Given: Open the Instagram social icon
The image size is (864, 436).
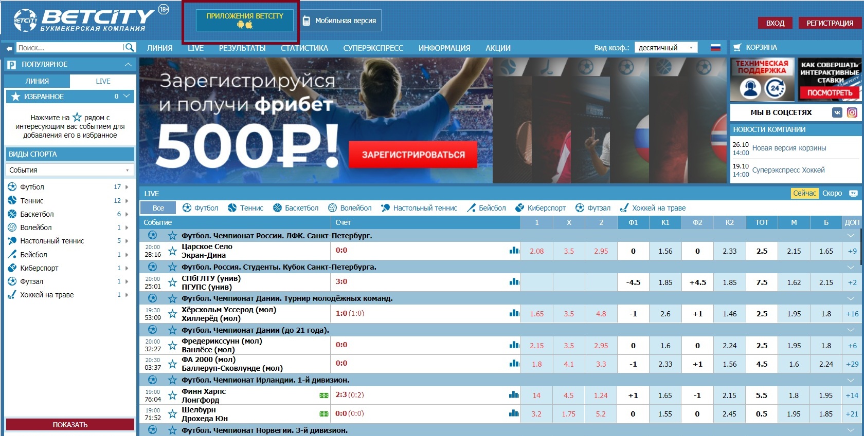Looking at the screenshot, I should click(x=852, y=112).
